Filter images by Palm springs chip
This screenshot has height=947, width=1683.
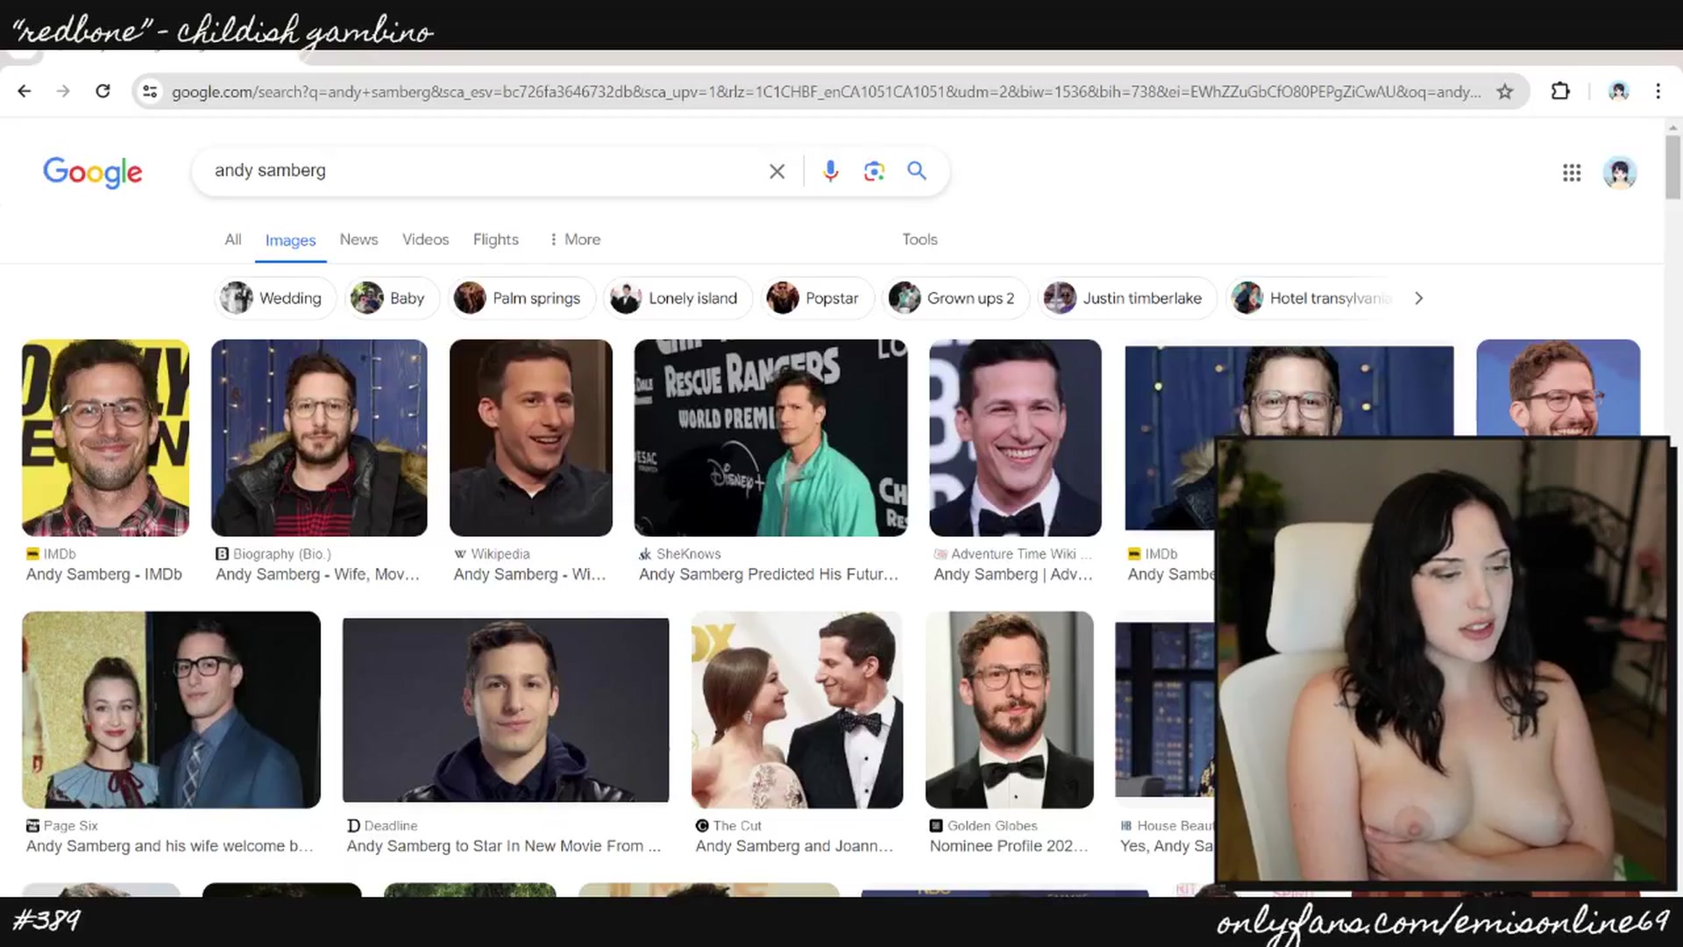522,298
